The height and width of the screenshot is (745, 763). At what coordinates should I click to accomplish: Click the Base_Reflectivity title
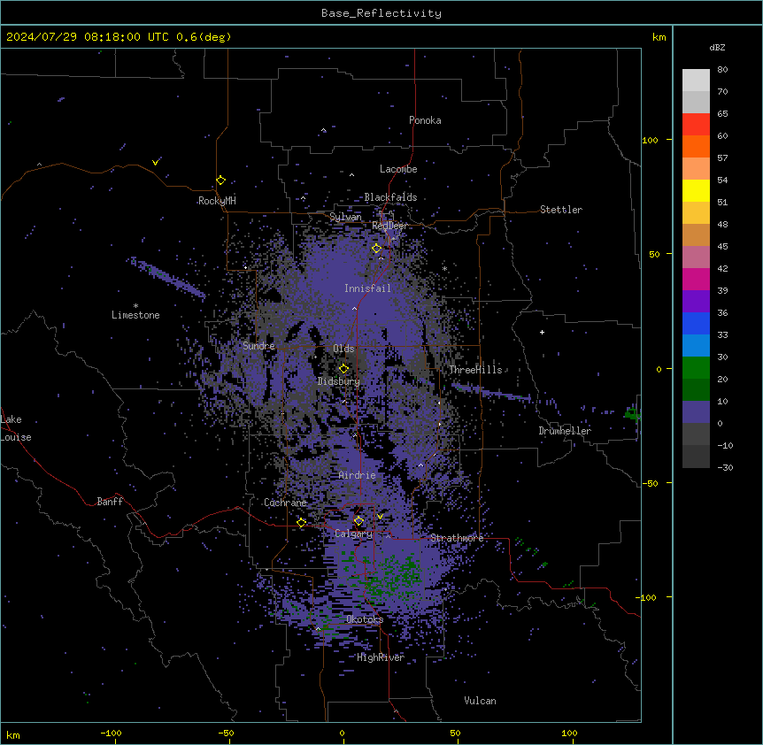381,13
